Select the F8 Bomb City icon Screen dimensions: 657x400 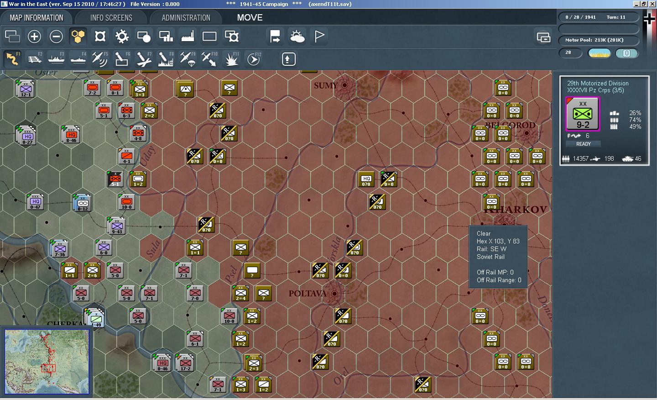click(x=166, y=59)
